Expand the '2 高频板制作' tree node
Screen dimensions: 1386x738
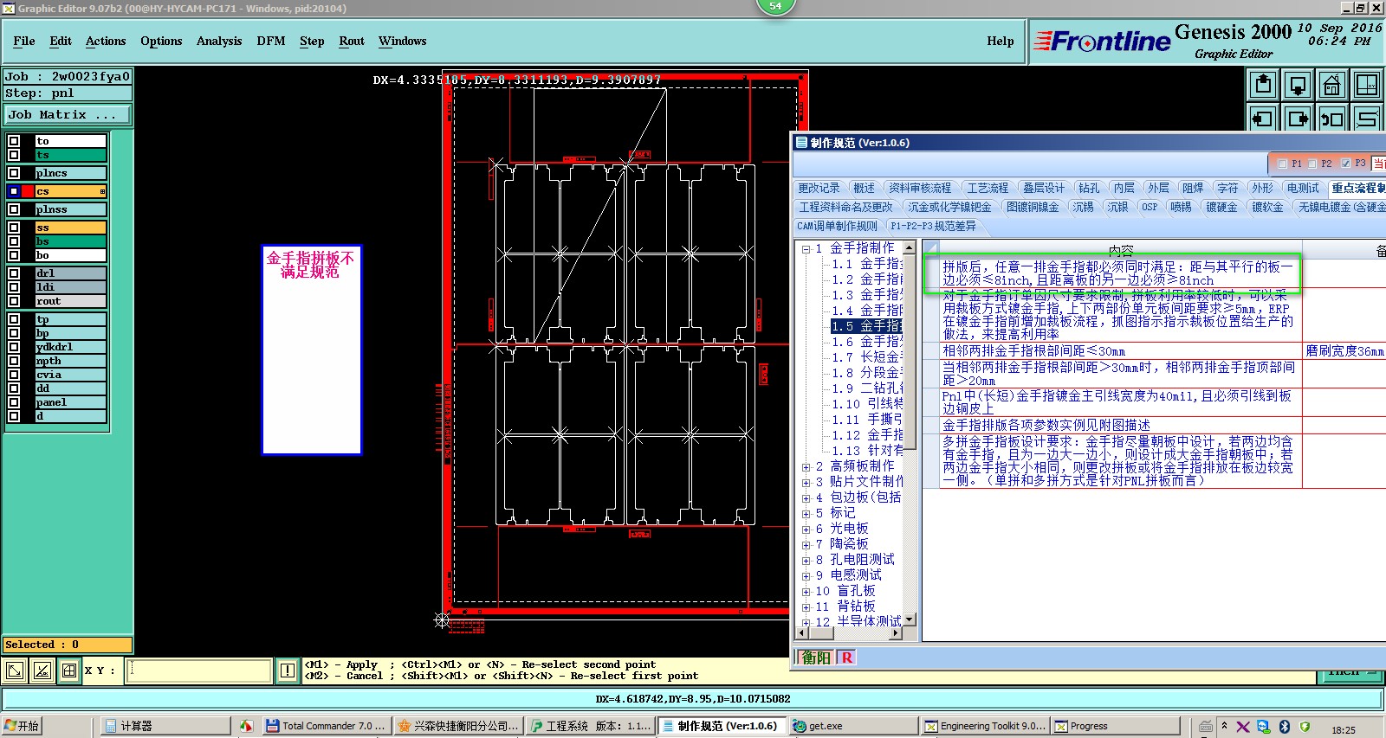coord(806,467)
